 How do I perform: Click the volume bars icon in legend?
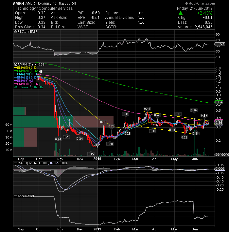(15, 87)
